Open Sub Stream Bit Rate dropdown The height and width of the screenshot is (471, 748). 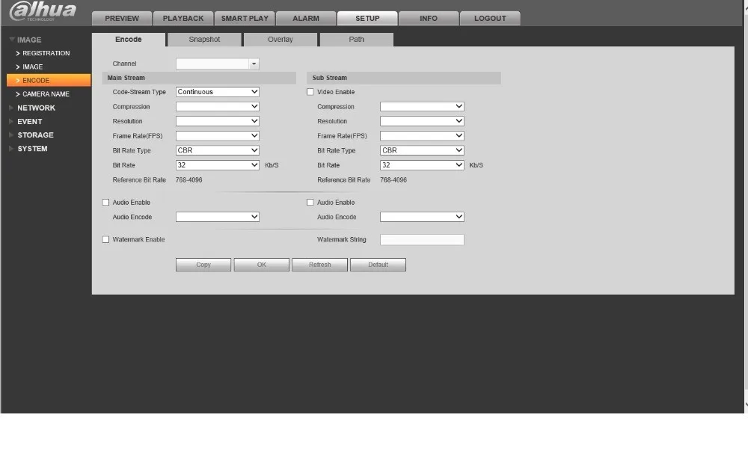coord(422,165)
